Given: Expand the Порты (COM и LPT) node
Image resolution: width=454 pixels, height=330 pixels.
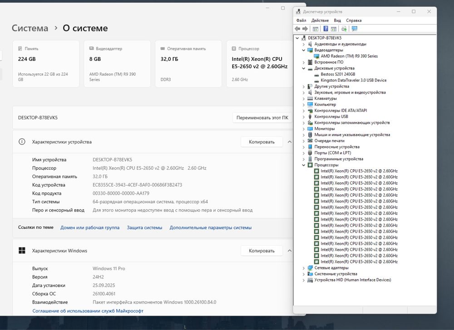Looking at the screenshot, I should pos(303,153).
